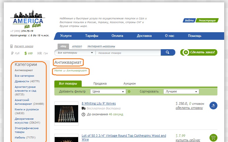The height and width of the screenshot is (142, 228).
Task: Click the blue bid gavel icon
Action: [213, 106]
